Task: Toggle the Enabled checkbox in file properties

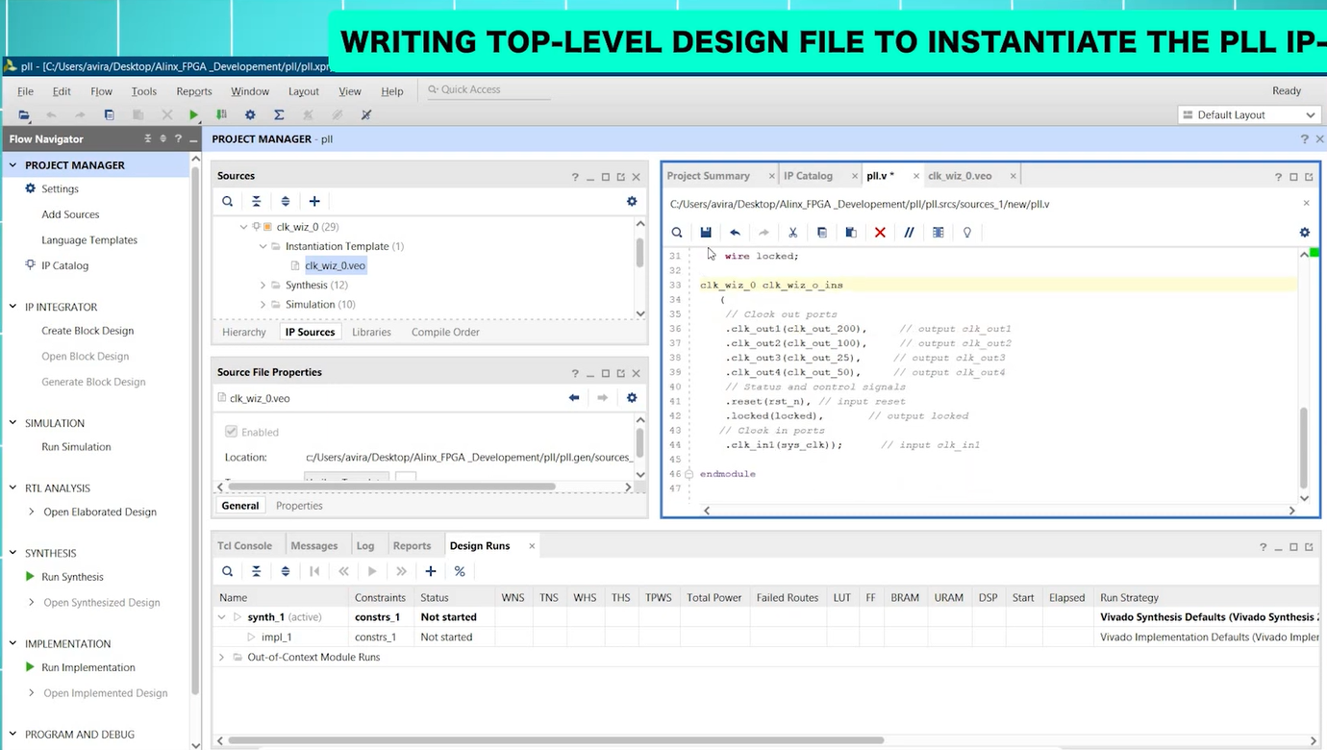Action: (231, 432)
